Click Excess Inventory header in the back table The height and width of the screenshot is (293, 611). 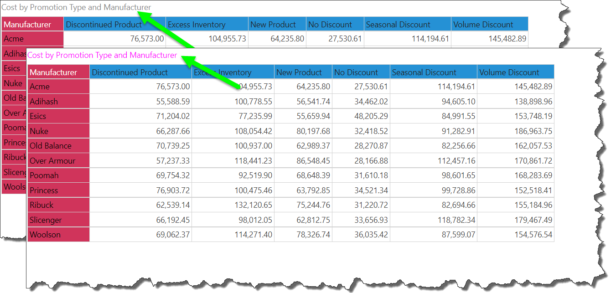[207, 25]
